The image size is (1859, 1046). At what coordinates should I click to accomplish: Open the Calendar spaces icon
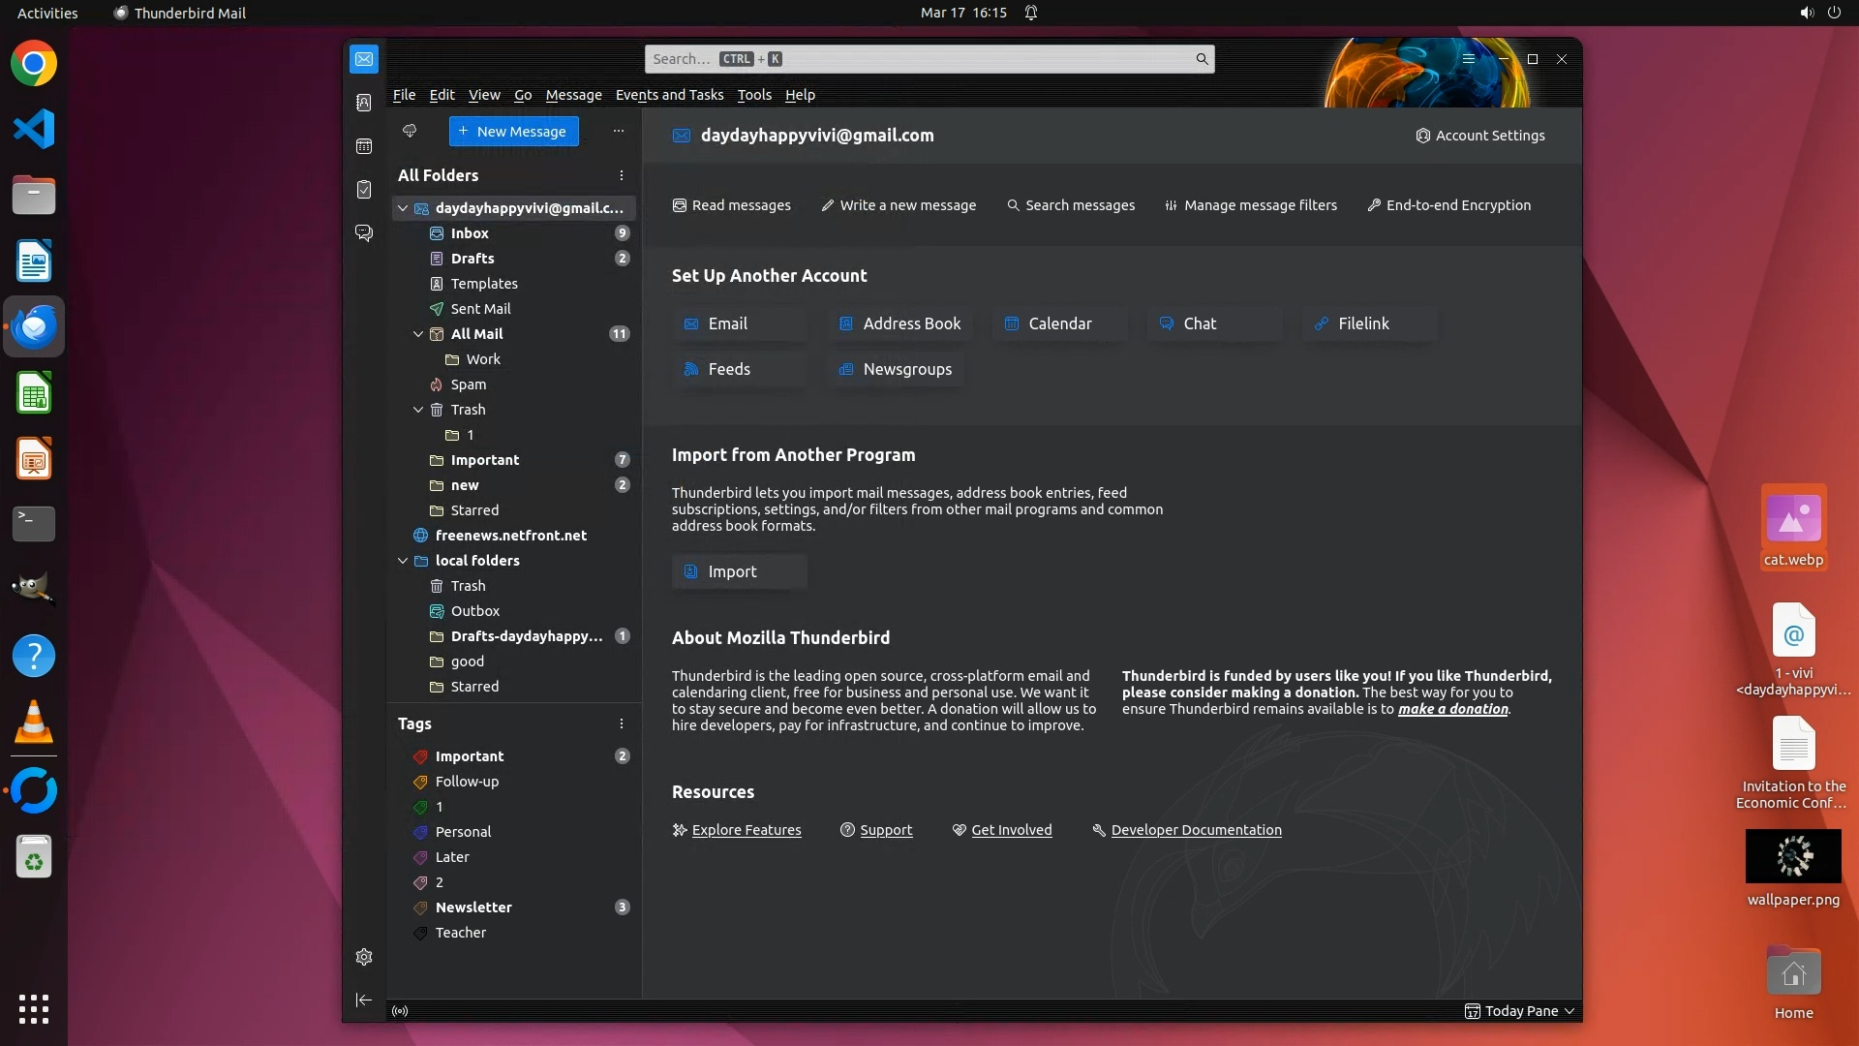(364, 146)
